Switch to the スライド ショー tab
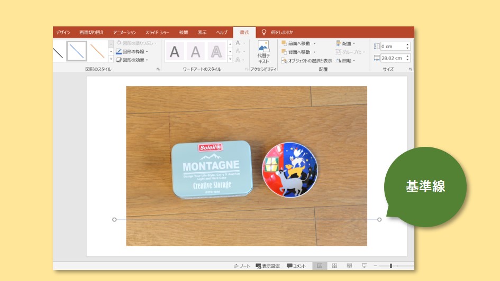This screenshot has width=500, height=281. click(x=157, y=33)
